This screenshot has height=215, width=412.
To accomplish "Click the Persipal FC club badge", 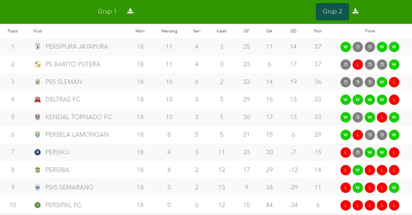I will (x=38, y=205).
